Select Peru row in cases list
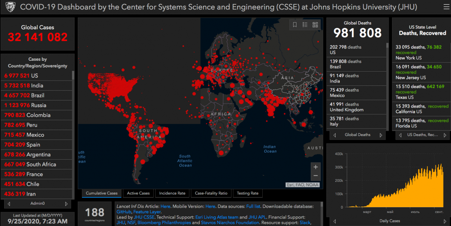Screen dimensions: 451x226 pyautogui.click(x=37, y=125)
